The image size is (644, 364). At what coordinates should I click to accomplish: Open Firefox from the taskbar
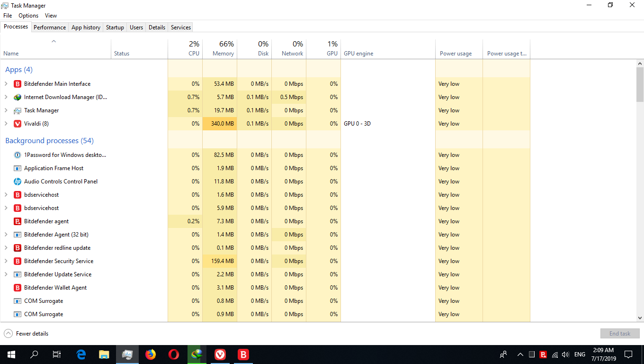[151, 354]
